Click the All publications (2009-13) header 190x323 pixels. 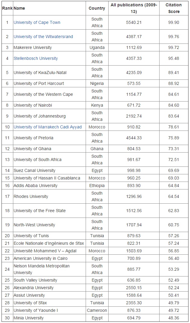point(134,8)
